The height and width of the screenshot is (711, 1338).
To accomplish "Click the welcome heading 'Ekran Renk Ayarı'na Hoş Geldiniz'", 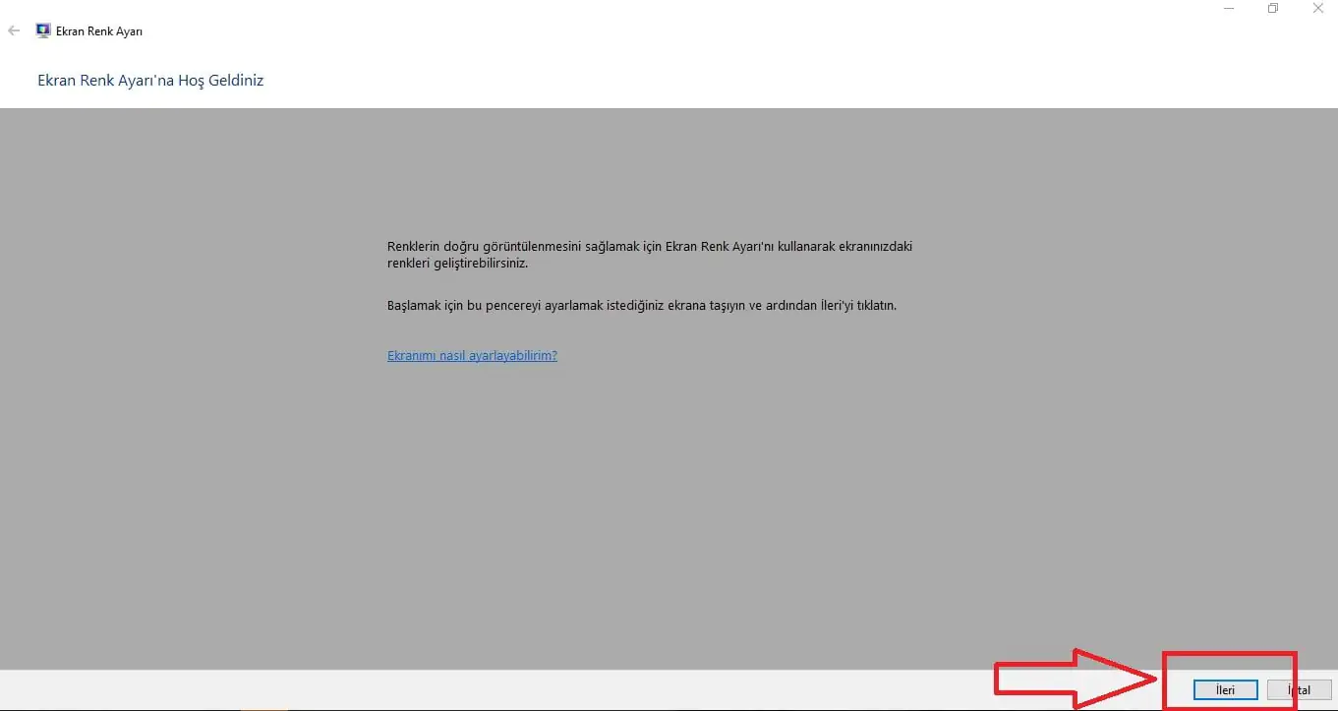I will (x=150, y=80).
